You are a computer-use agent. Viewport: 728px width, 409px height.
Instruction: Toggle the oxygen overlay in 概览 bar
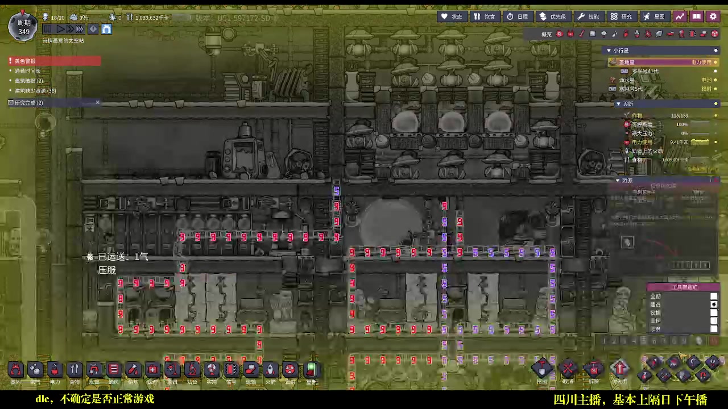coord(560,34)
